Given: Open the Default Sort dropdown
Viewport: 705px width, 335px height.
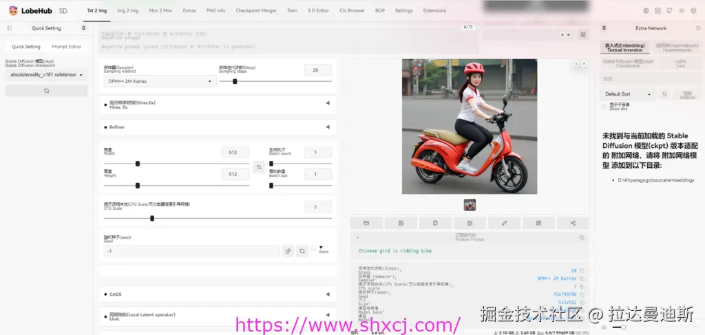Looking at the screenshot, I should pyautogui.click(x=628, y=94).
